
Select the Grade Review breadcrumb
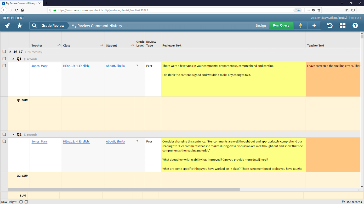click(53, 26)
